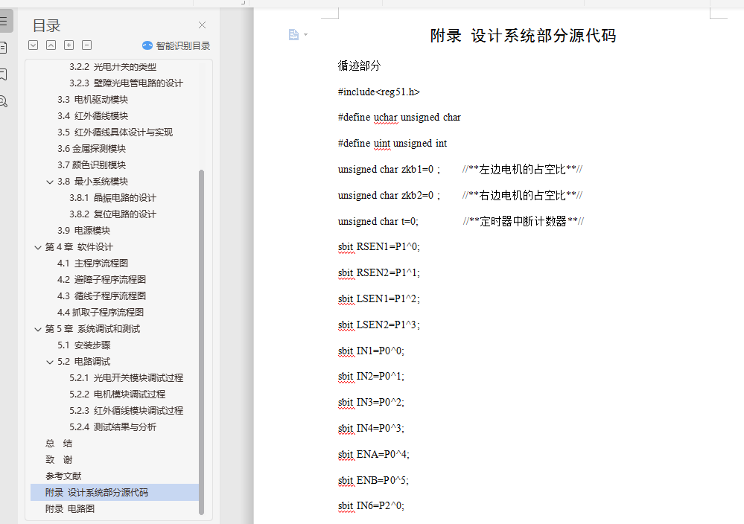Jump to 3.3 电机驱动模块
The height and width of the screenshot is (524, 744).
pos(92,100)
